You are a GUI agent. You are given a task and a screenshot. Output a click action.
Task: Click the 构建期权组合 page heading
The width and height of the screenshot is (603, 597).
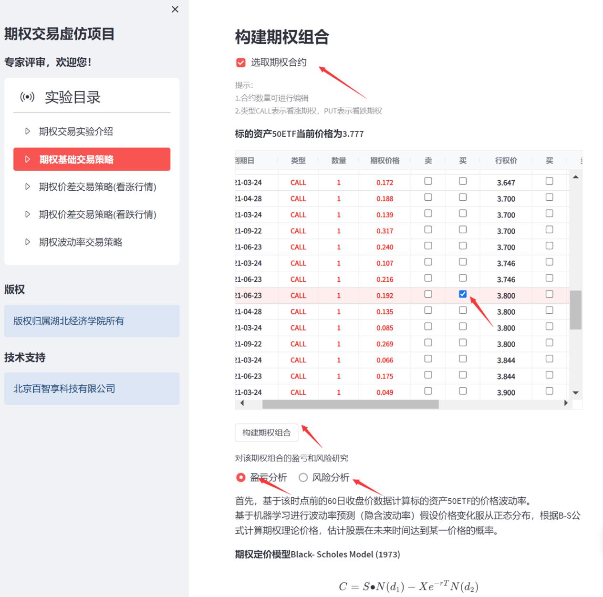click(x=282, y=37)
